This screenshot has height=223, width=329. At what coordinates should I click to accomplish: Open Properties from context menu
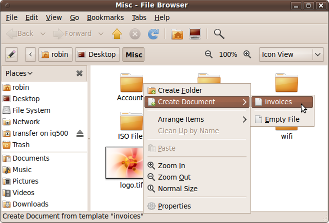tap(197, 206)
